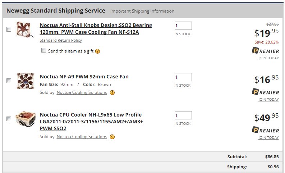Viewport: 285px width, 173px height.
Task: Click quantity field for NF-S12A fan
Action: click(x=183, y=26)
